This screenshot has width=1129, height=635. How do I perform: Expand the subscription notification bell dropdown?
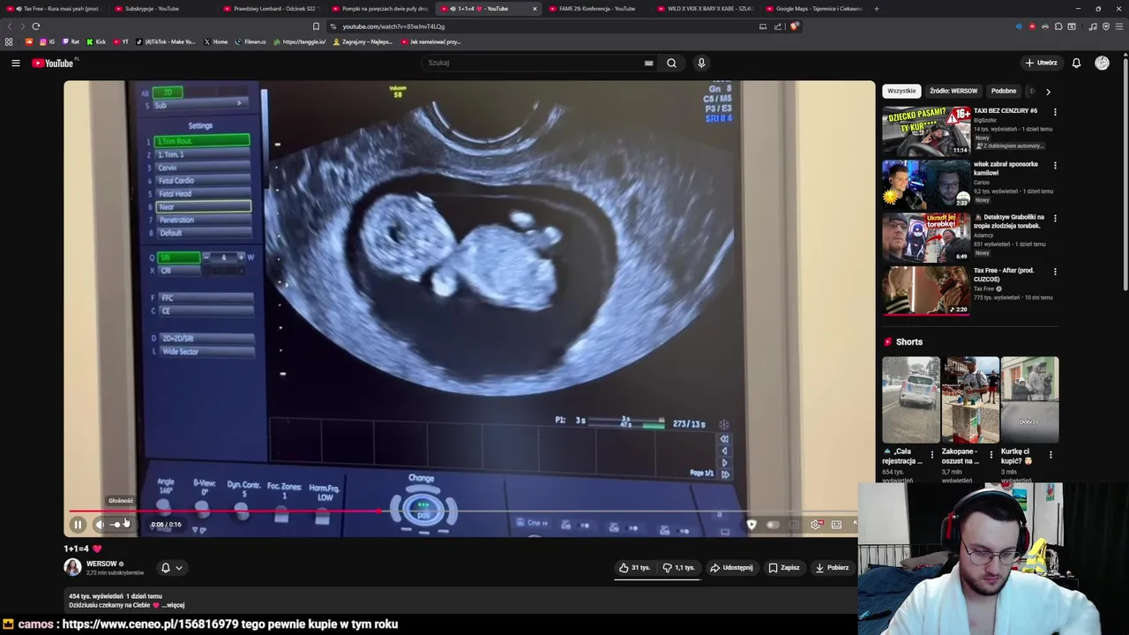click(171, 568)
